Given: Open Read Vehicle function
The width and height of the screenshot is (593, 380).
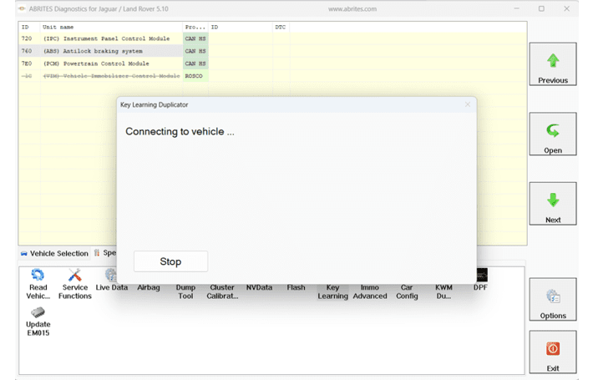Looking at the screenshot, I should click(38, 284).
